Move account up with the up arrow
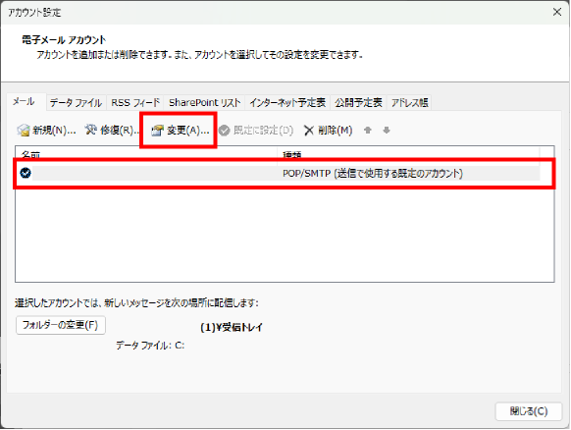571x430 pixels. 368,131
